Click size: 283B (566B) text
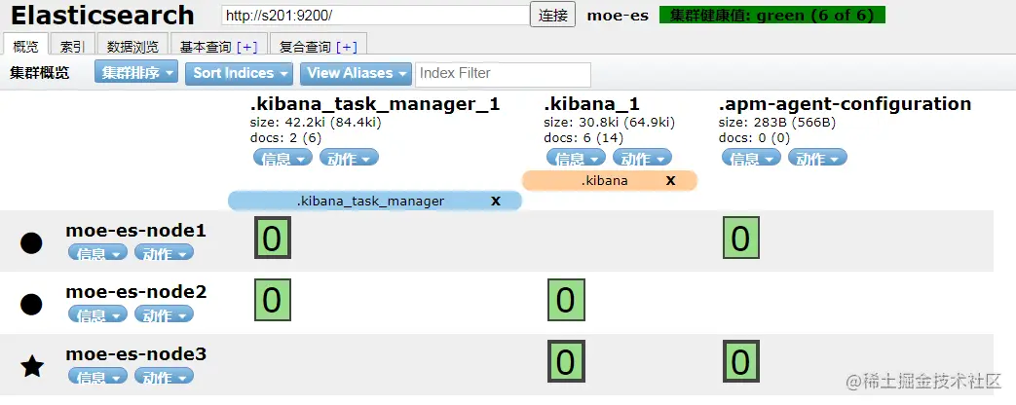 (777, 123)
